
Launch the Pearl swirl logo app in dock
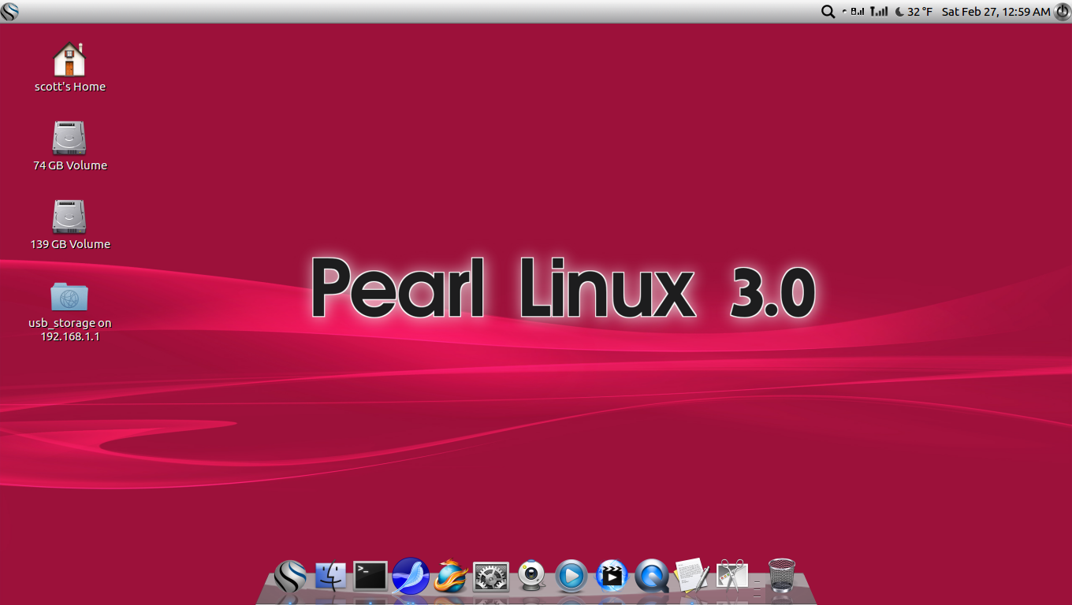click(x=290, y=576)
